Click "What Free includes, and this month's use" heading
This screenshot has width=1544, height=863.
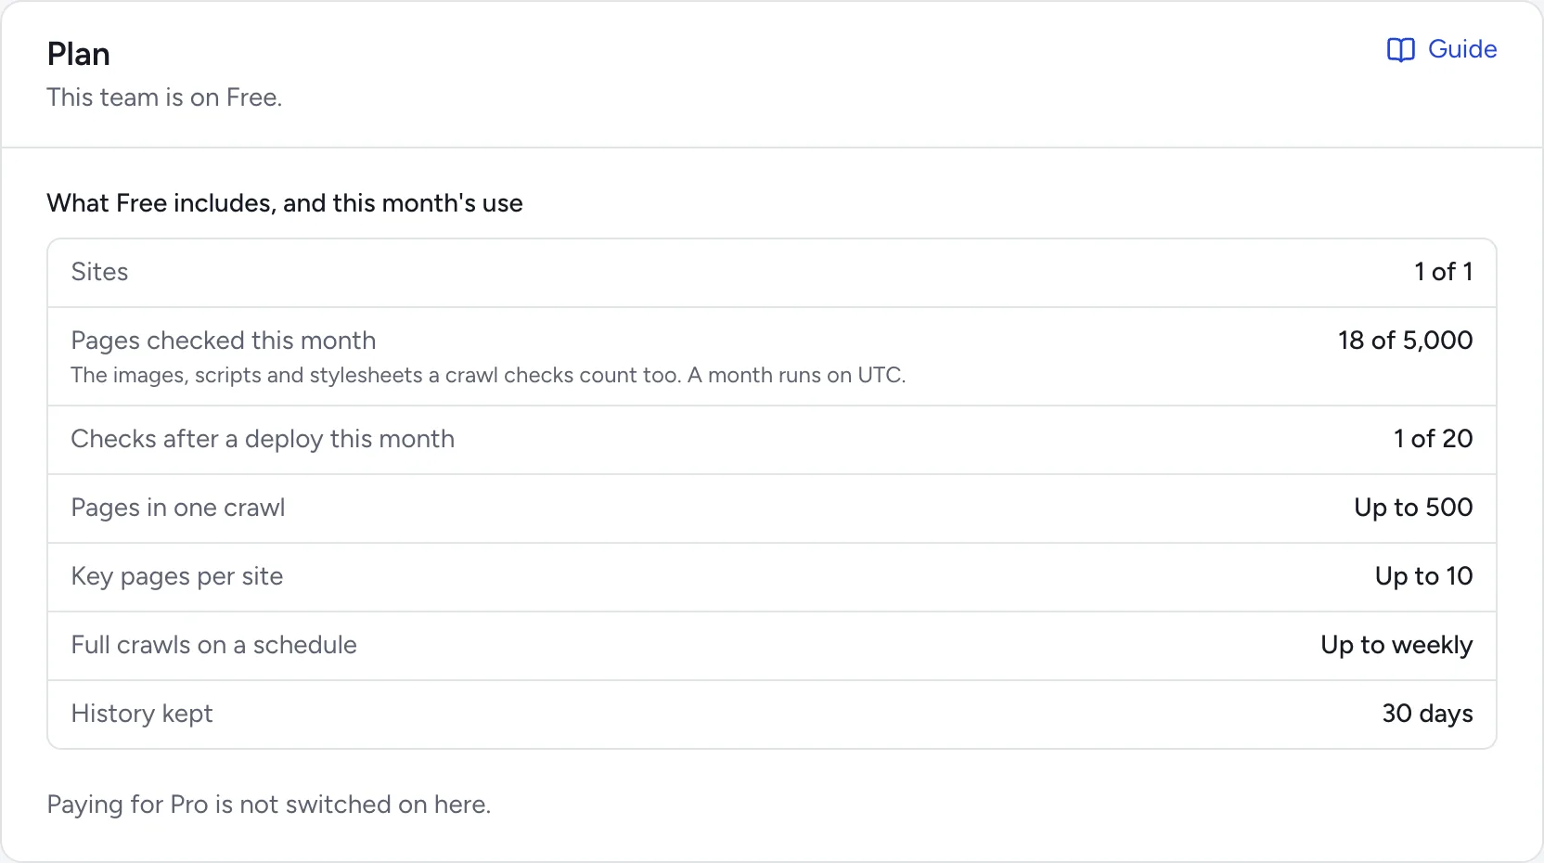(x=285, y=203)
